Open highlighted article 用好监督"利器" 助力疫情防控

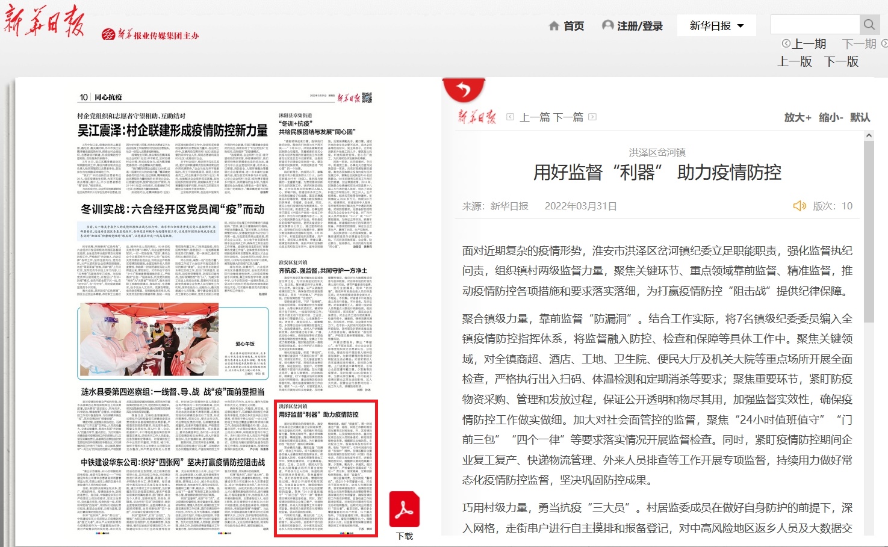click(326, 469)
